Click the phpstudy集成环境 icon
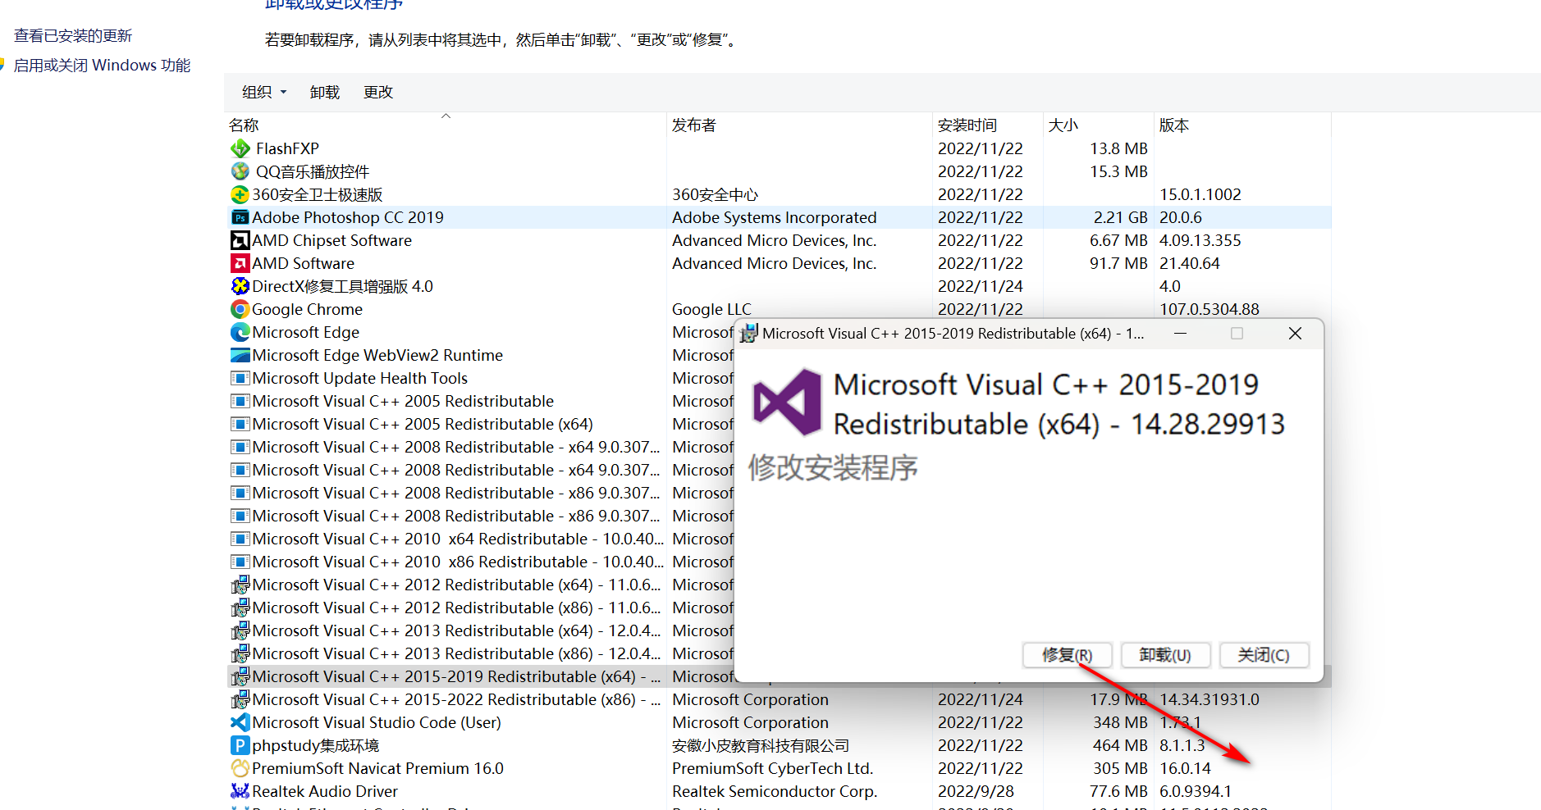 coord(240,745)
